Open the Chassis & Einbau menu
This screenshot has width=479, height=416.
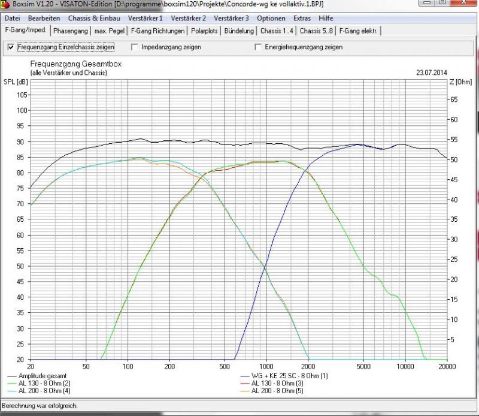(94, 19)
